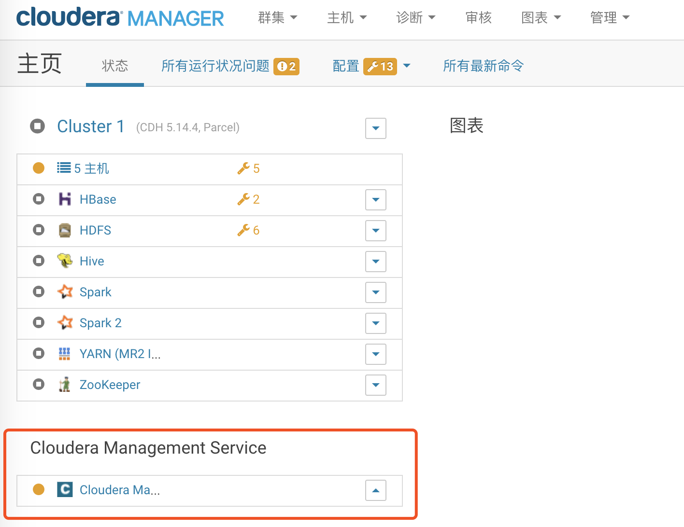Open the 管理 menu
Screen dimensions: 684x527
point(610,17)
